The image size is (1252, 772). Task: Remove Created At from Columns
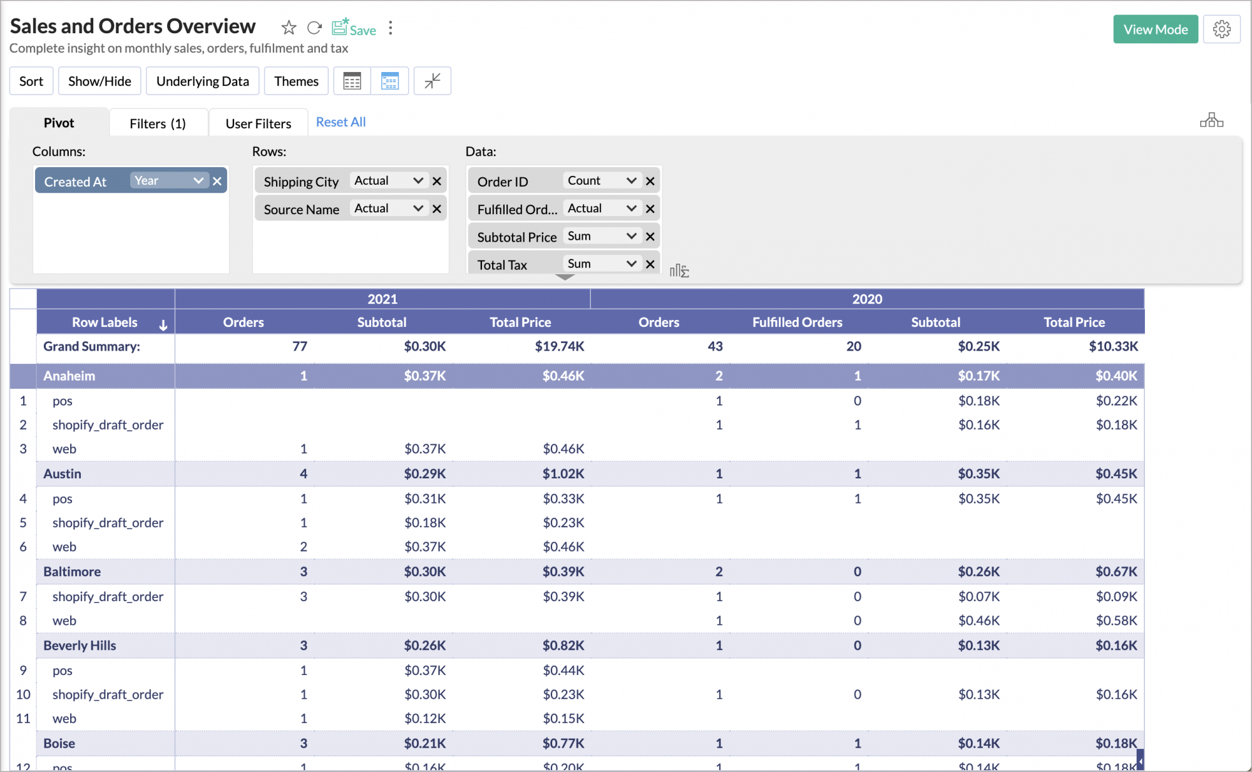click(217, 181)
